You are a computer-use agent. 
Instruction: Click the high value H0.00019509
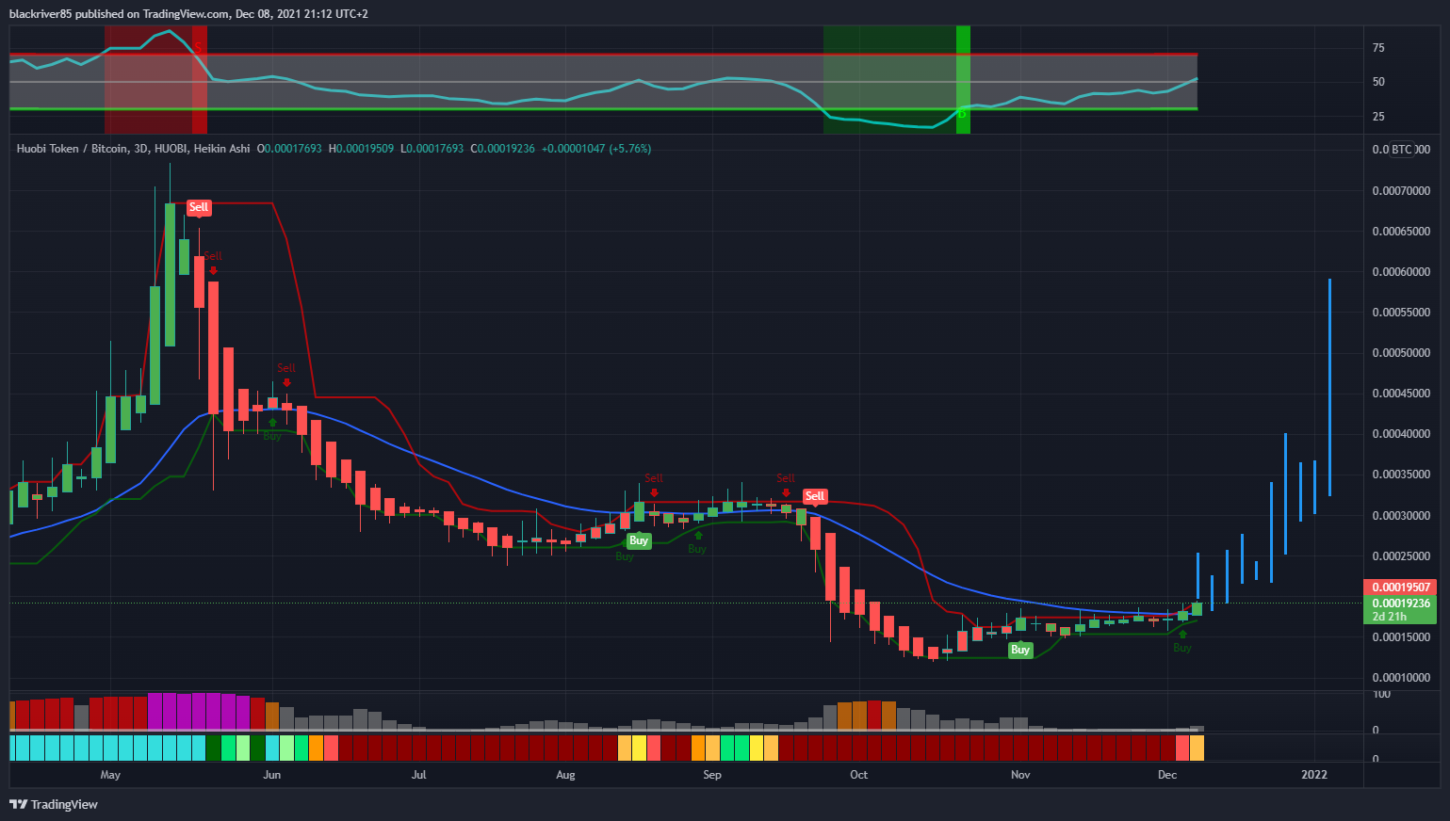click(x=361, y=149)
